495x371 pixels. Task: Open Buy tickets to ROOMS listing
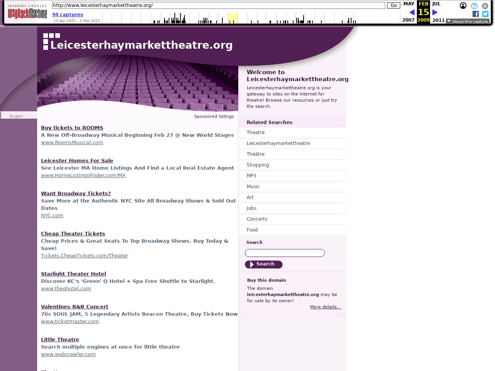(72, 128)
